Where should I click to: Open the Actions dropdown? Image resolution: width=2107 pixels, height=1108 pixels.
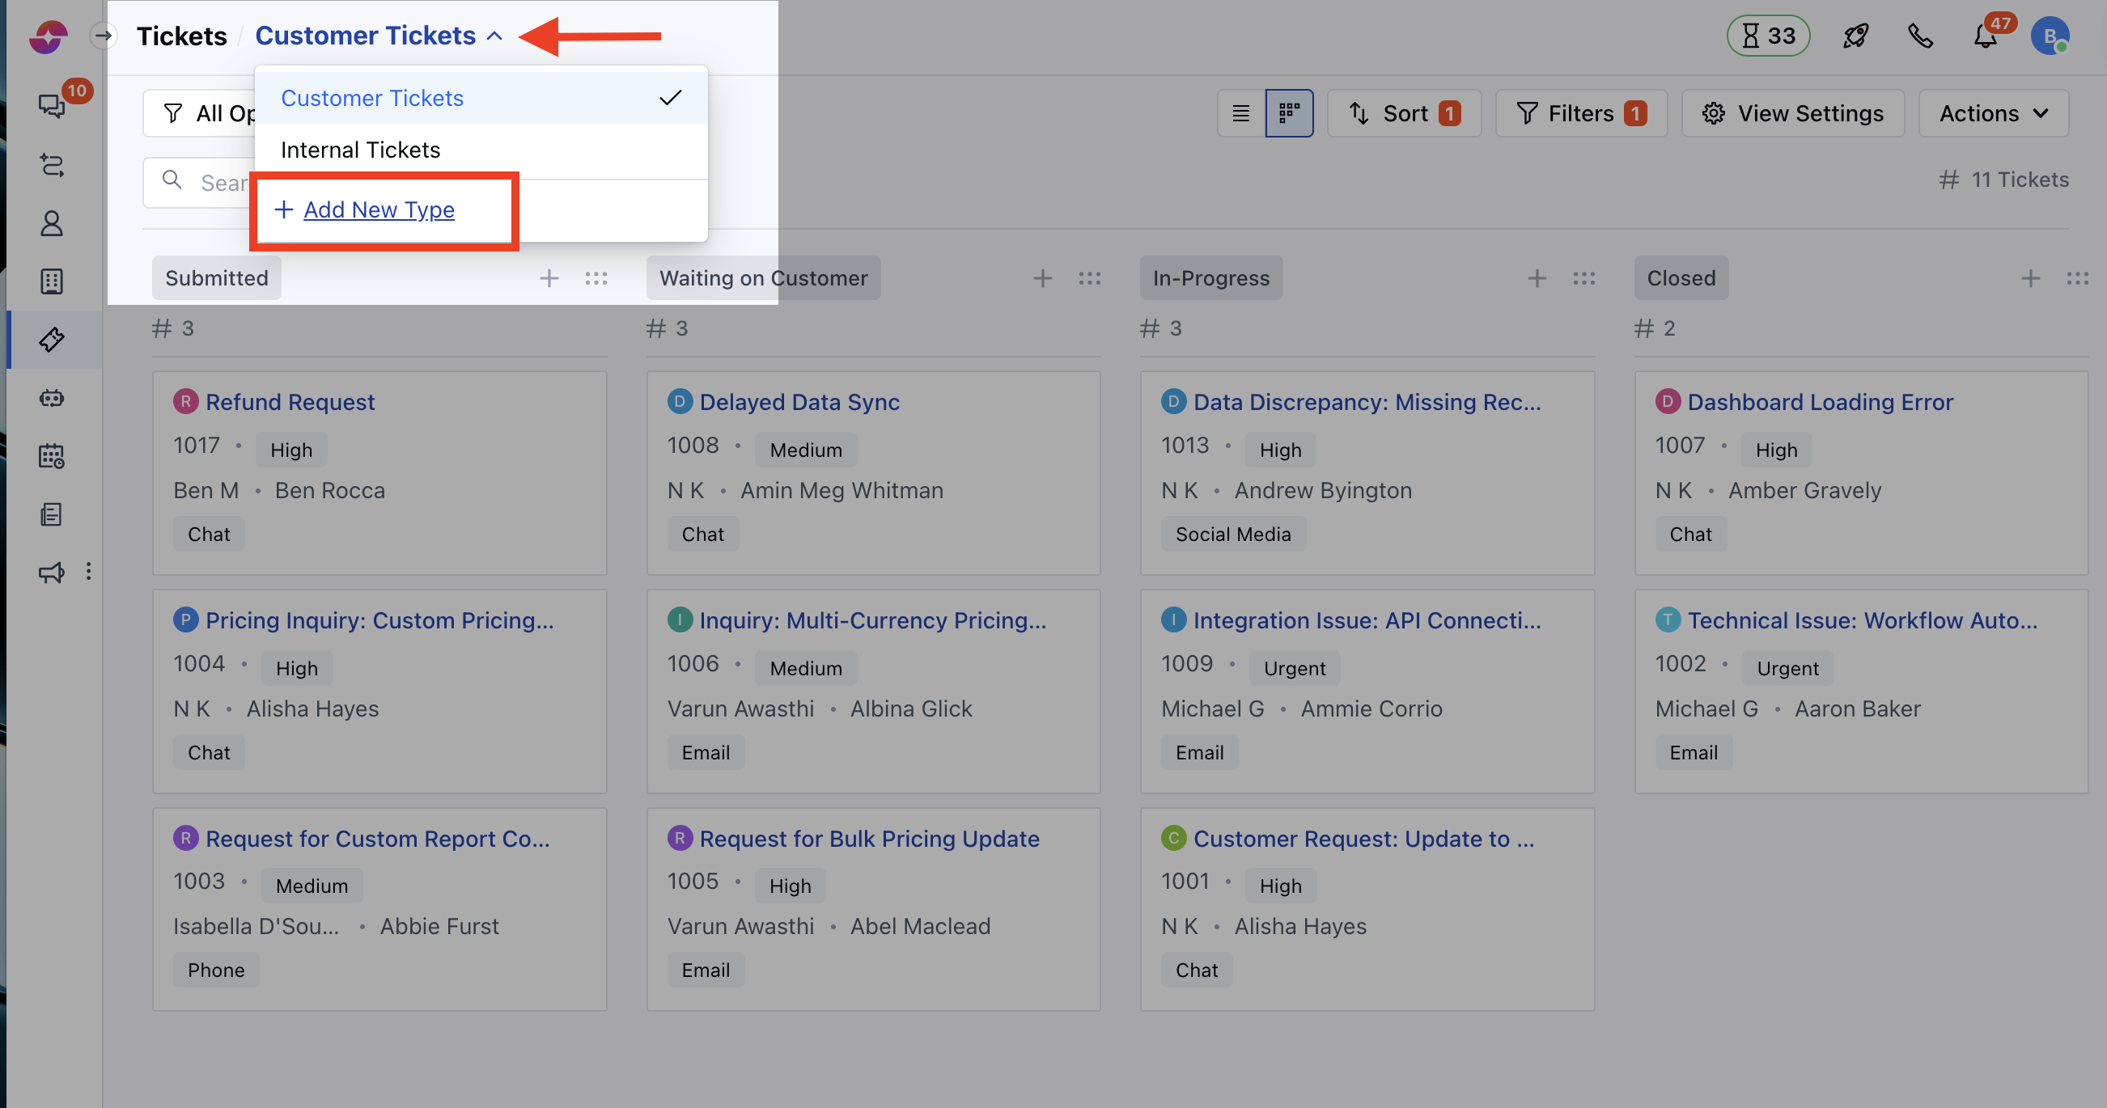click(1993, 113)
